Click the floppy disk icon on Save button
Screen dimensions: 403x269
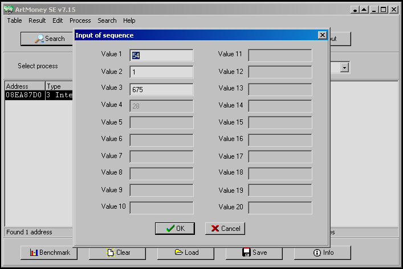[246, 253]
